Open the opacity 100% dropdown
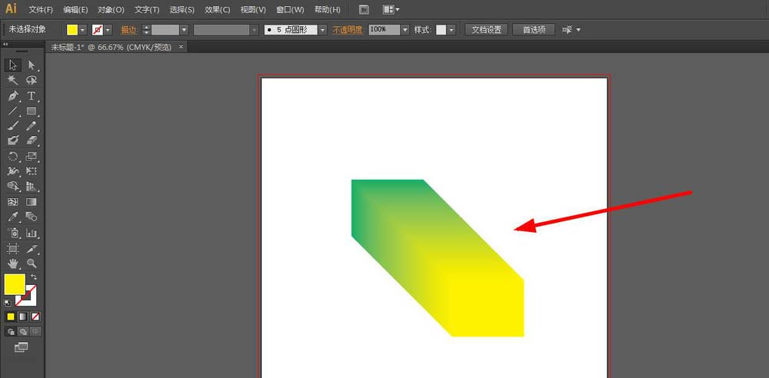 click(405, 30)
